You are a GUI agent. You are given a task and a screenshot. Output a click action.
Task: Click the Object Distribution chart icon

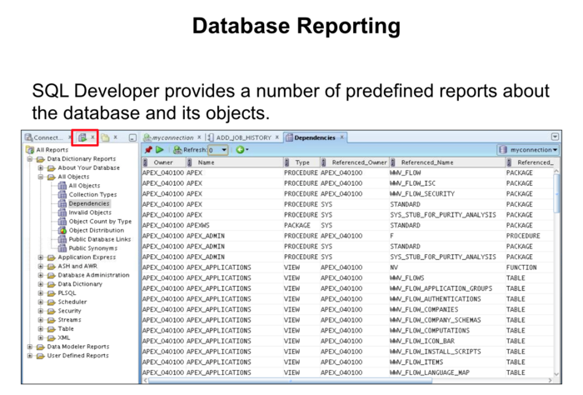(62, 230)
